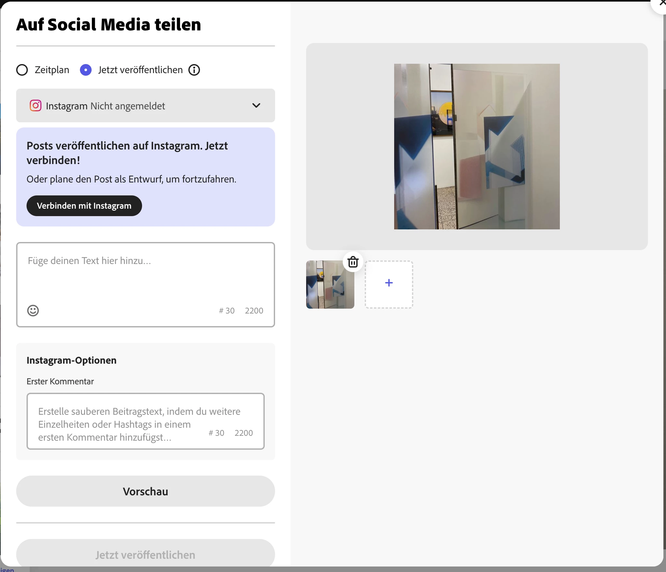
Task: Select the Zeitplan radio option
Action: pyautogui.click(x=22, y=70)
